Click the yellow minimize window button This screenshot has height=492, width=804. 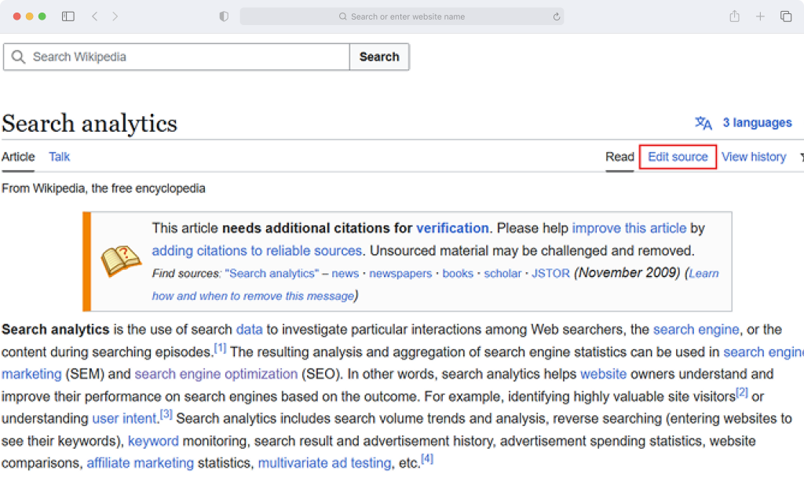pos(29,16)
